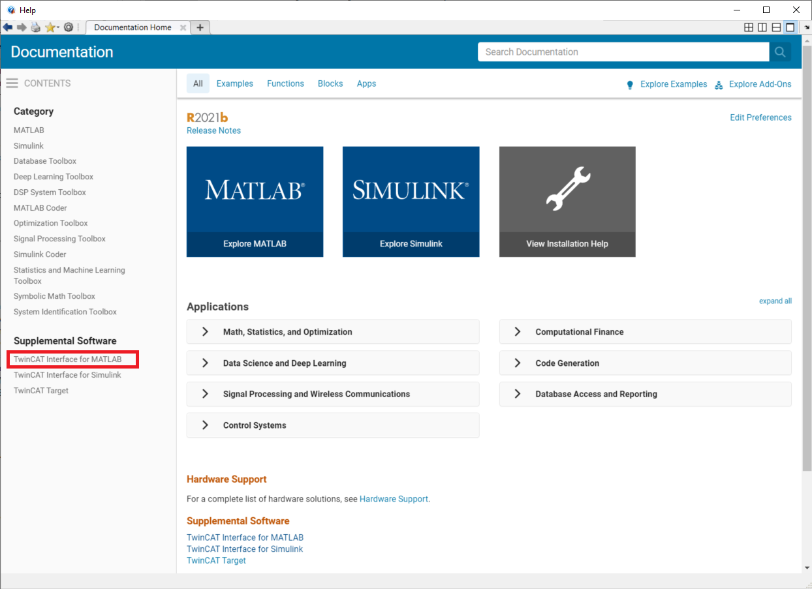Open Simulink in the Category sidebar
The image size is (812, 589).
29,146
